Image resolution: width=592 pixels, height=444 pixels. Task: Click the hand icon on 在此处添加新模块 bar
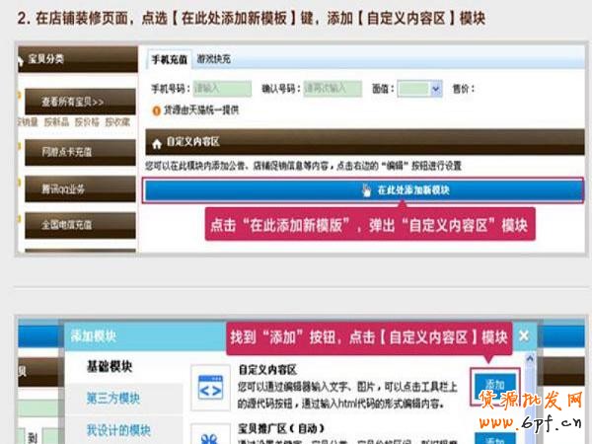367,189
